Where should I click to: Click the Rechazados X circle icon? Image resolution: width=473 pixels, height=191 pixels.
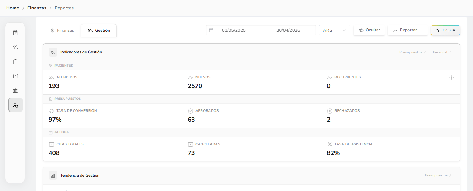click(x=330, y=111)
